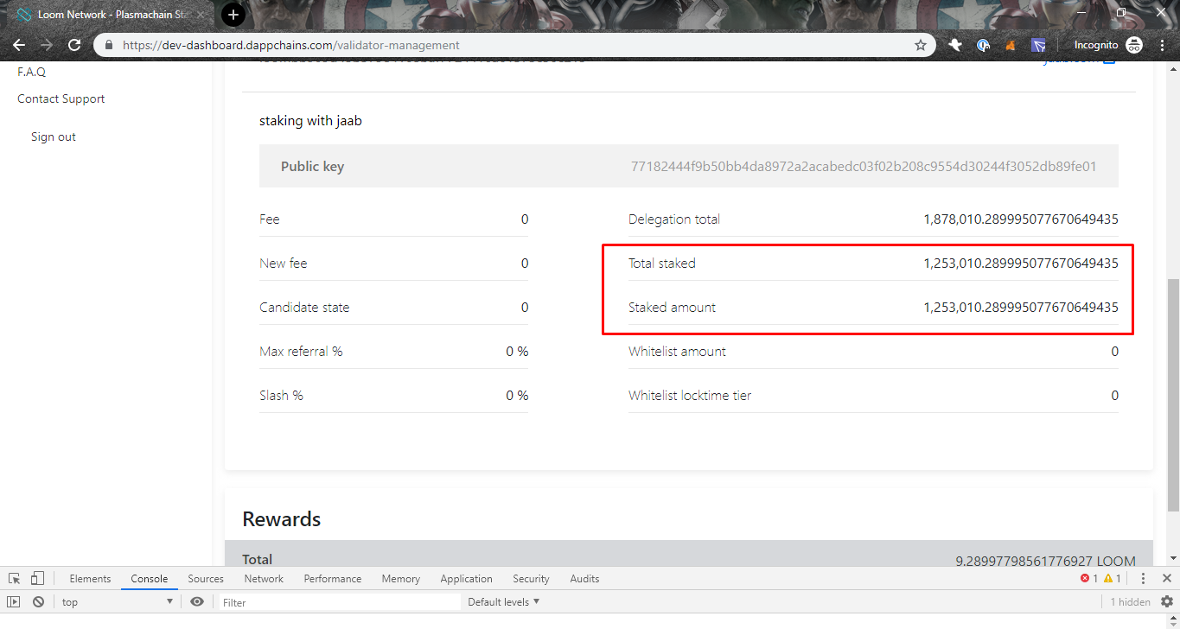Open the TronLink wallet extension

(1038, 45)
